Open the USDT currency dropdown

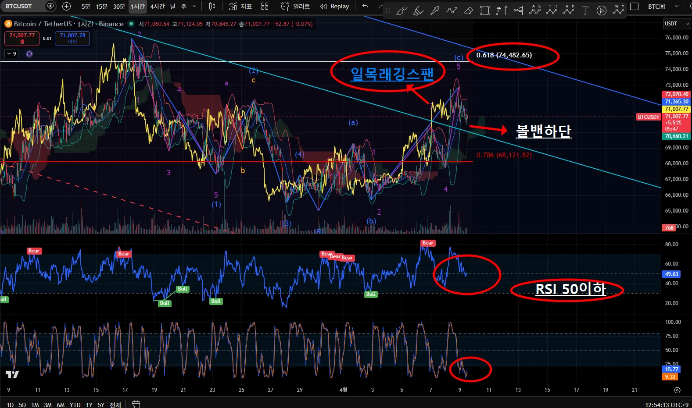click(676, 24)
